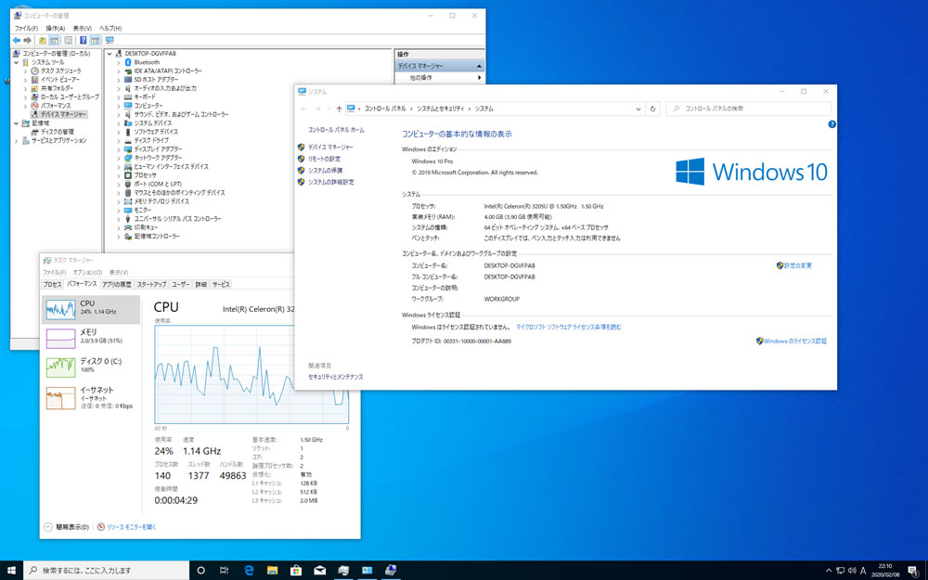Select ディスクの管理 in the console tree
Image resolution: width=928 pixels, height=580 pixels.
pyautogui.click(x=58, y=132)
